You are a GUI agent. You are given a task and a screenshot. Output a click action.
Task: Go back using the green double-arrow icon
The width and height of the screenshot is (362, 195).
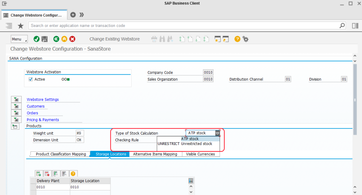pos(56,39)
